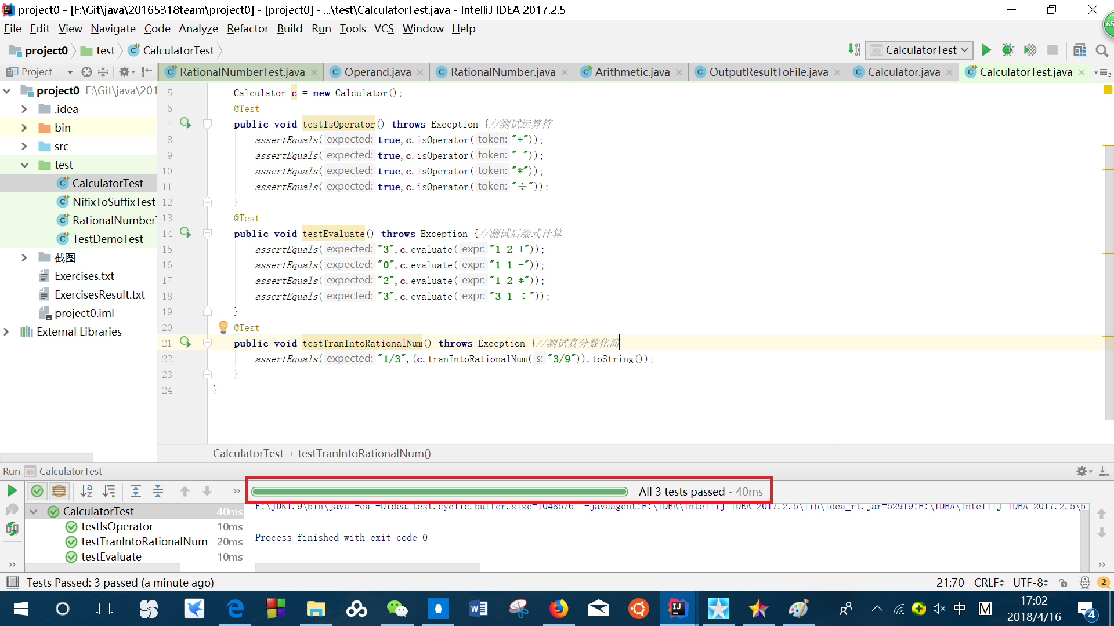This screenshot has width=1114, height=626.
Task: Click the green test progress bar
Action: (439, 492)
